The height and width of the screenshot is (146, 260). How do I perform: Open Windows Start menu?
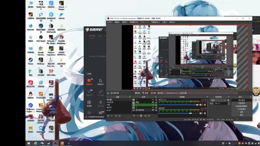click(29, 143)
